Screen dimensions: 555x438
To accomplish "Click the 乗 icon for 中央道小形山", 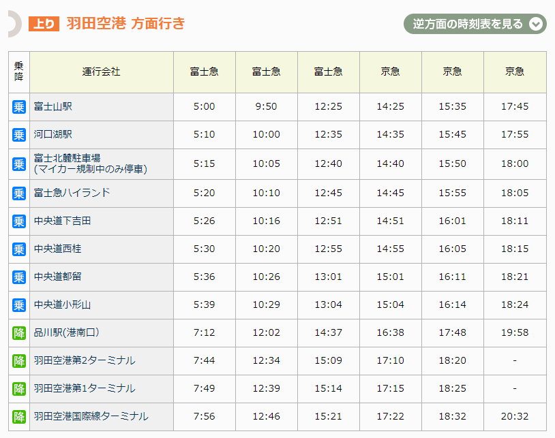I will click(x=19, y=305).
